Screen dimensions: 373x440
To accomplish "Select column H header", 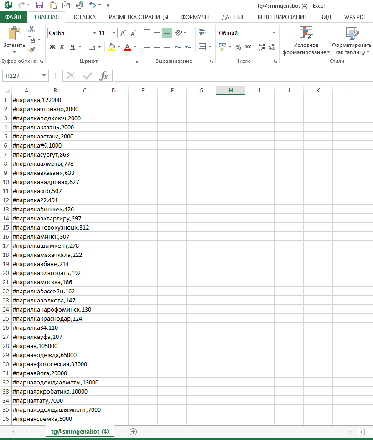I will pyautogui.click(x=230, y=90).
